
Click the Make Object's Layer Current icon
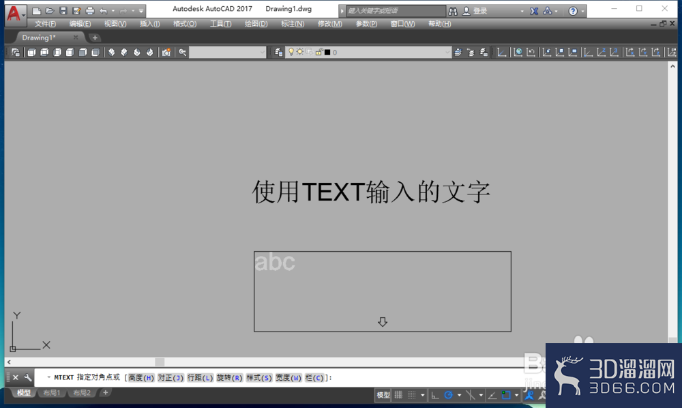458,53
